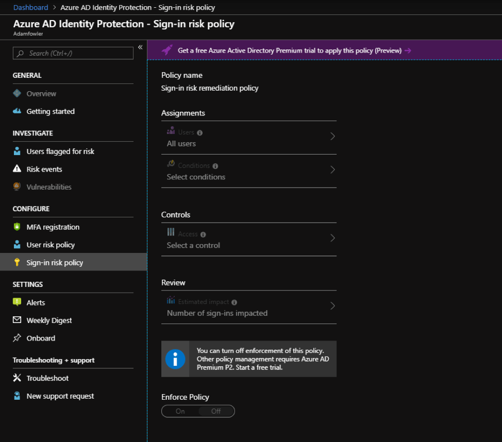502x442 pixels.
Task: Navigate to Dashboard breadcrumb
Action: coord(31,7)
